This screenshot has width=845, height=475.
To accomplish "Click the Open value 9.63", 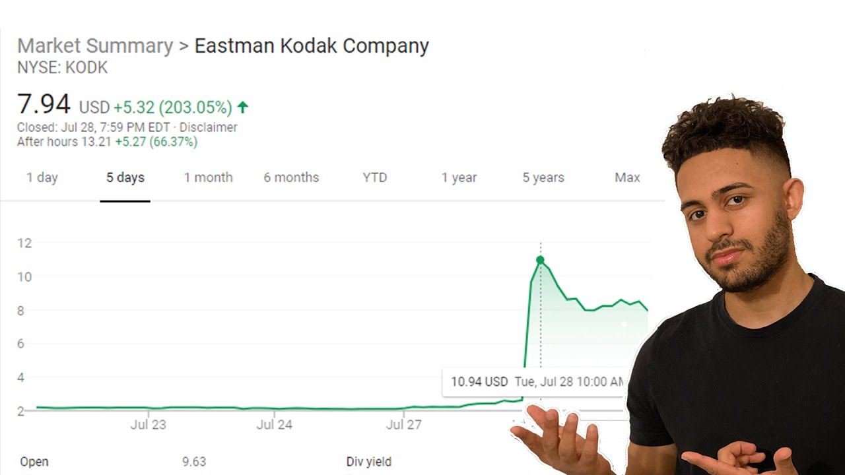I will pyautogui.click(x=194, y=462).
